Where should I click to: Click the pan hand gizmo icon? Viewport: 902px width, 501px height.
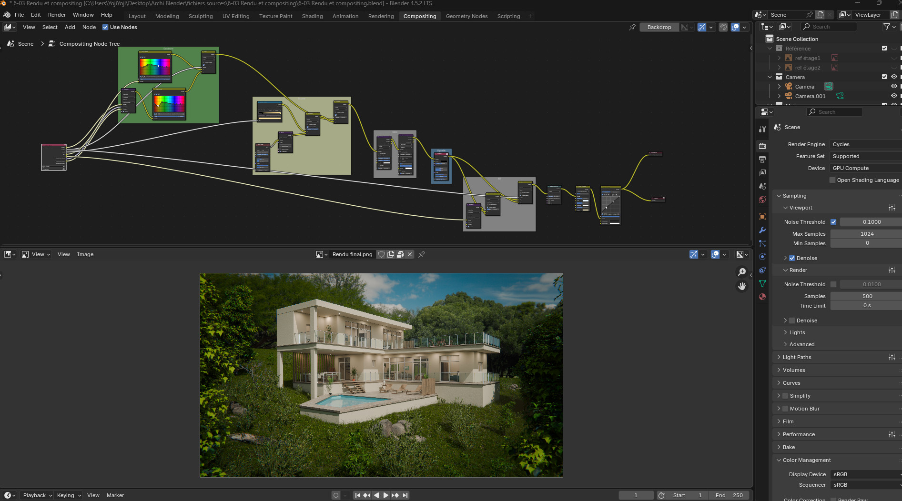click(742, 286)
